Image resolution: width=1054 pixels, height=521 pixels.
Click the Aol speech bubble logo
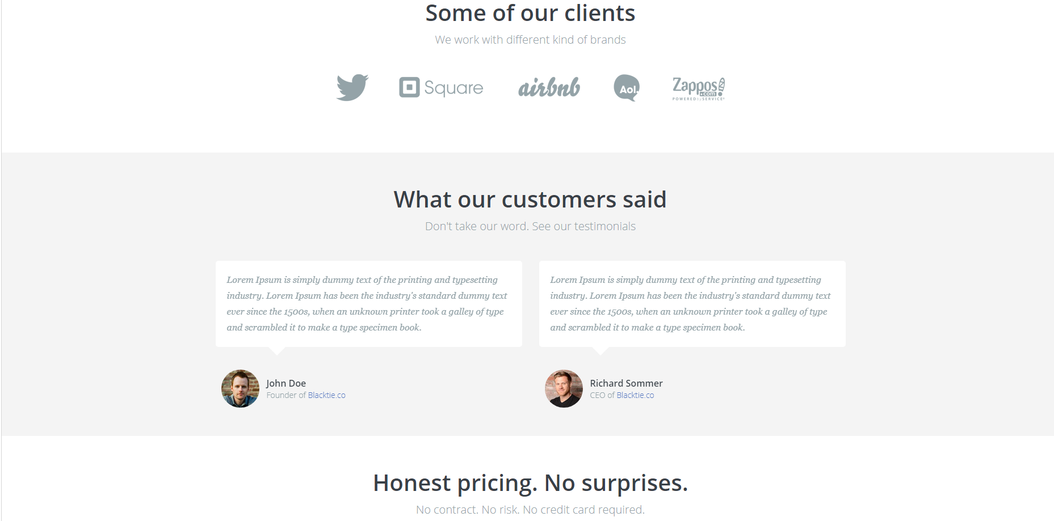[x=627, y=88]
